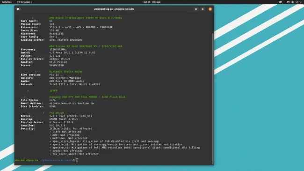Click the tray indicator left of network icon
Viewport: 304px width, 171px height.
280,2
